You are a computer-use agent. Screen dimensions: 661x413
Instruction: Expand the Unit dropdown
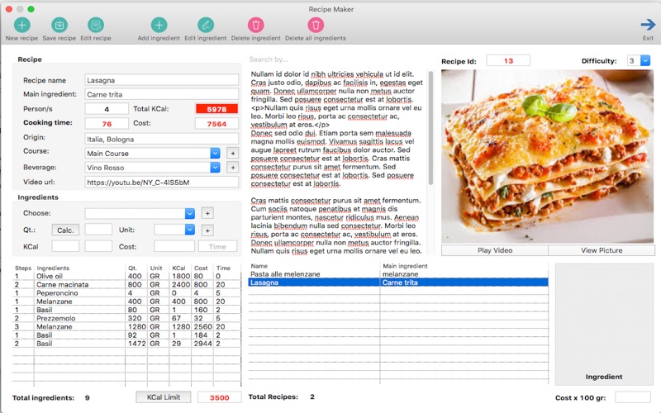coord(190,230)
